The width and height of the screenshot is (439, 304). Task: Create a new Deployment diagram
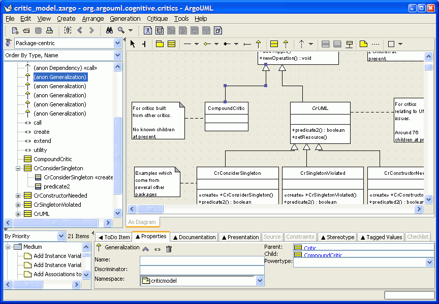pyautogui.click(x=218, y=30)
